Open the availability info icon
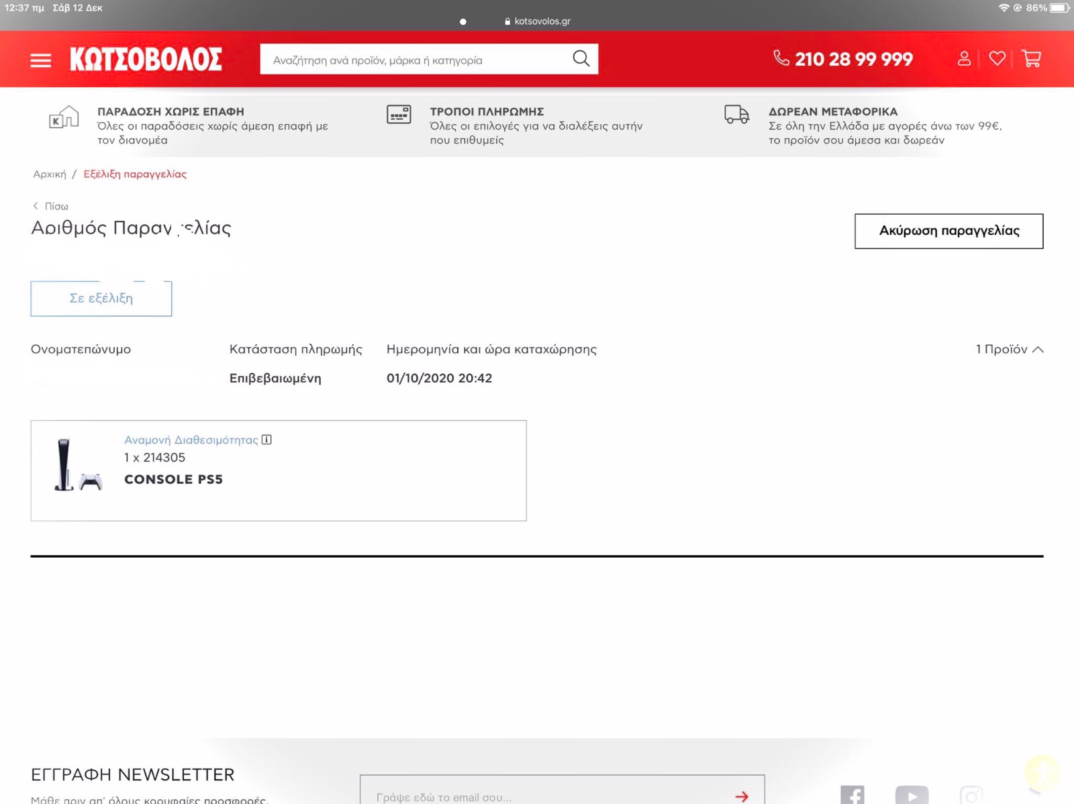The height and width of the screenshot is (804, 1074). tap(266, 440)
